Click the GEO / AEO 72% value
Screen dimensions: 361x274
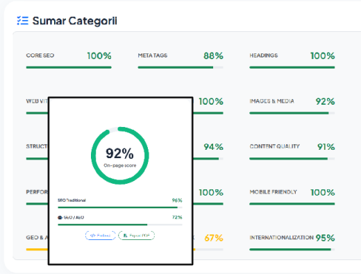(177, 217)
